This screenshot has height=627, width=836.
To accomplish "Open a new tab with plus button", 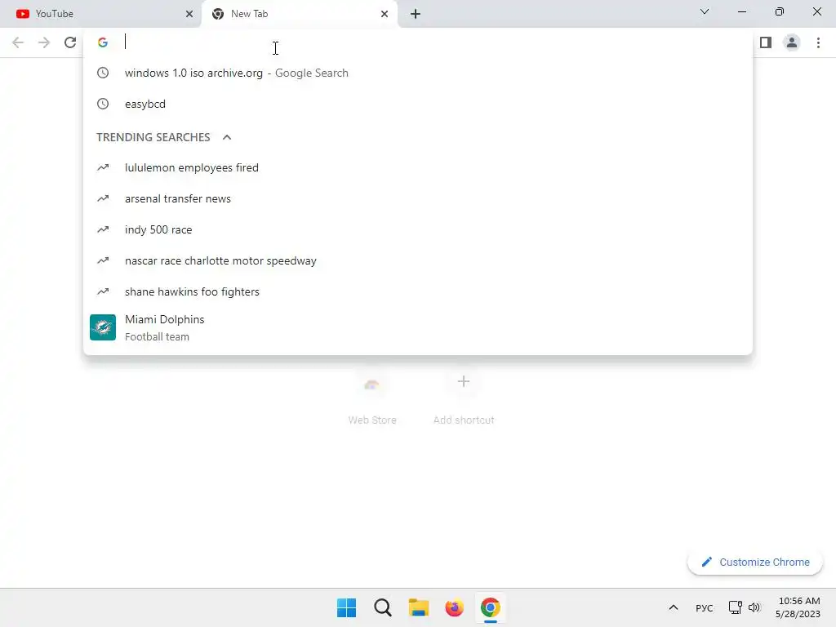I will [x=416, y=15].
